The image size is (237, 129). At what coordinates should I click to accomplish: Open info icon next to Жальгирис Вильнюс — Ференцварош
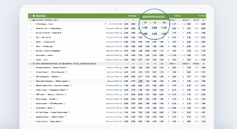70,81
